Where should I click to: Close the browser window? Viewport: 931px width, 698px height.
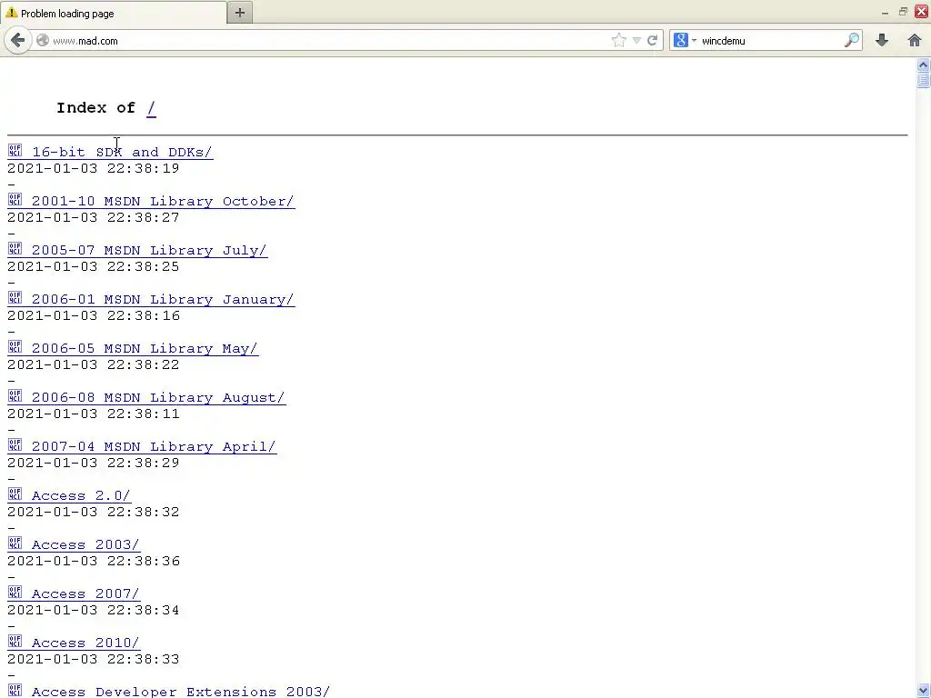point(922,12)
